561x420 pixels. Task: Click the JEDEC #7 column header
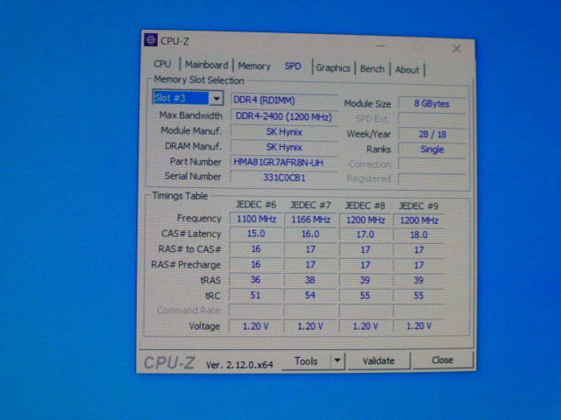click(x=310, y=205)
